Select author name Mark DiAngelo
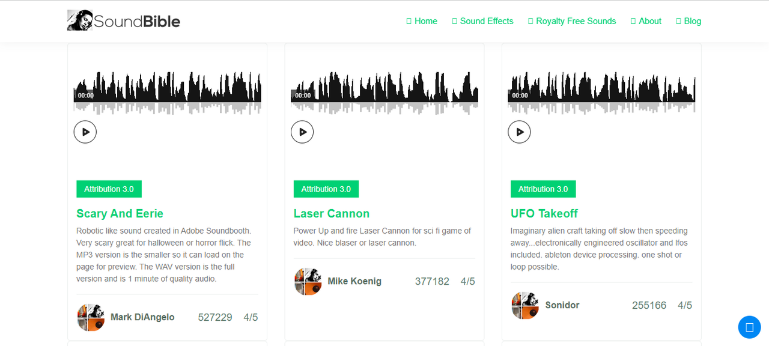This screenshot has height=346, width=769. click(x=142, y=317)
